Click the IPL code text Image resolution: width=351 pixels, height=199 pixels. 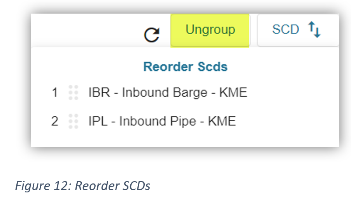point(97,121)
